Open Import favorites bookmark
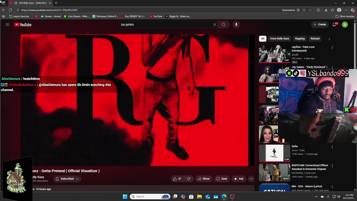The width and height of the screenshot is (357, 201). pos(19,16)
